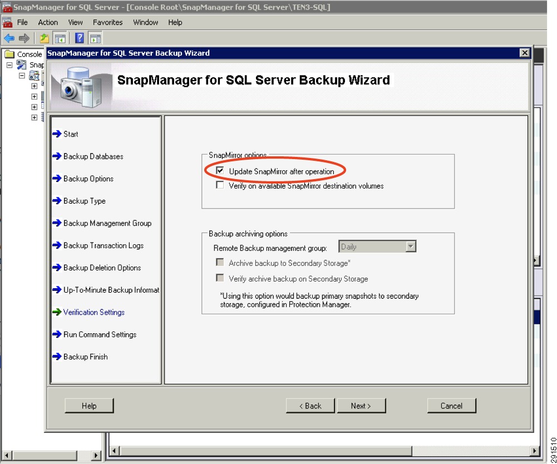The height and width of the screenshot is (464, 557).
Task: Open the Help menu
Action: point(175,22)
